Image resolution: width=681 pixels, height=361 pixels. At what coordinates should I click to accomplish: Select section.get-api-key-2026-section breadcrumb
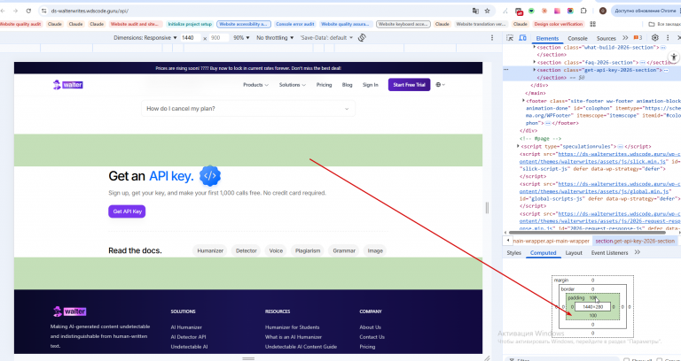635,241
